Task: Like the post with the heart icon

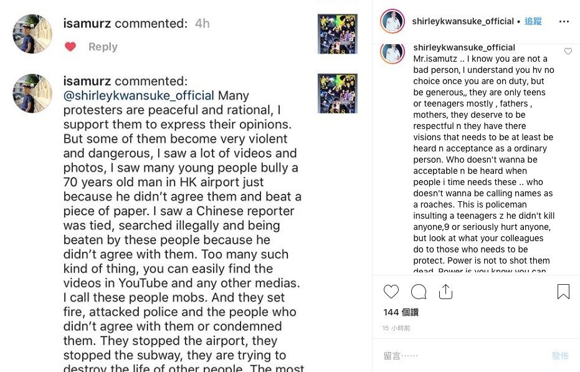Action: click(391, 292)
